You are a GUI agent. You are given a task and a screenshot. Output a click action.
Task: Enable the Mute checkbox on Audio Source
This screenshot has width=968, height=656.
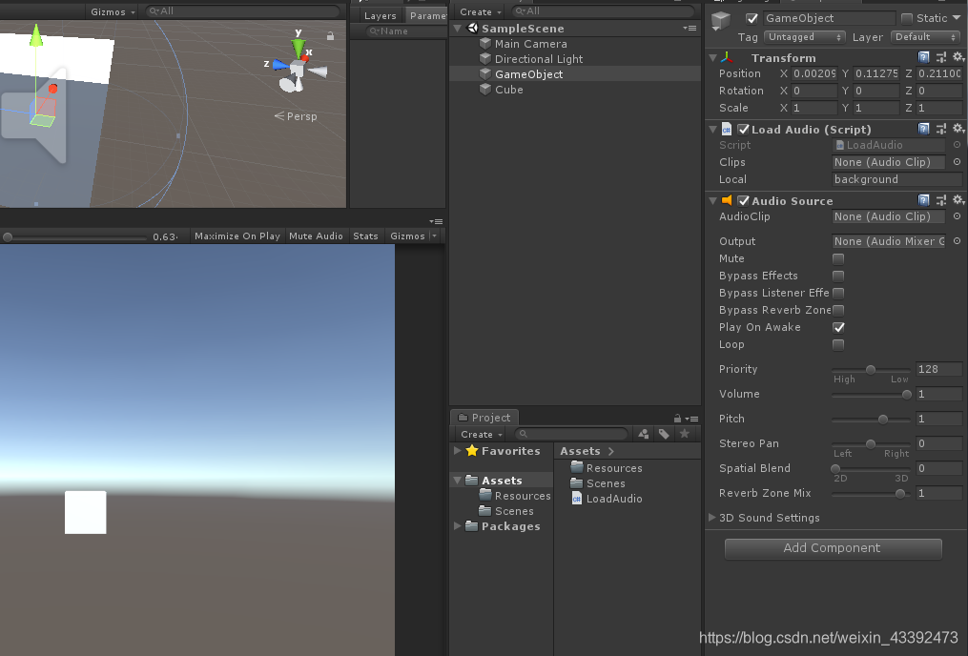838,258
